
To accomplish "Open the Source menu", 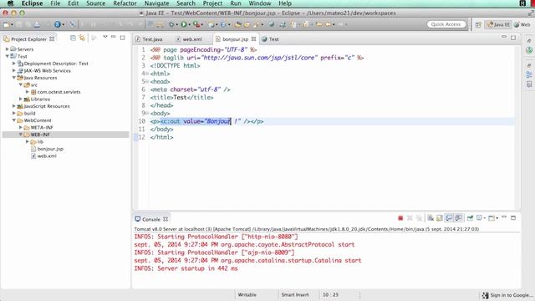I will point(95,3).
